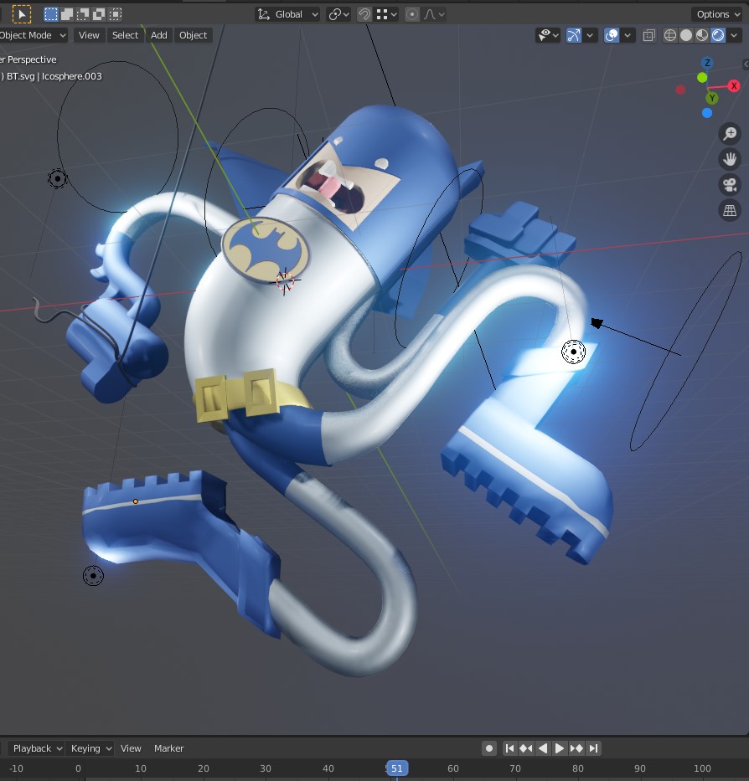The width and height of the screenshot is (749, 781).
Task: Switch to Rendered viewport shading
Action: pyautogui.click(x=718, y=35)
